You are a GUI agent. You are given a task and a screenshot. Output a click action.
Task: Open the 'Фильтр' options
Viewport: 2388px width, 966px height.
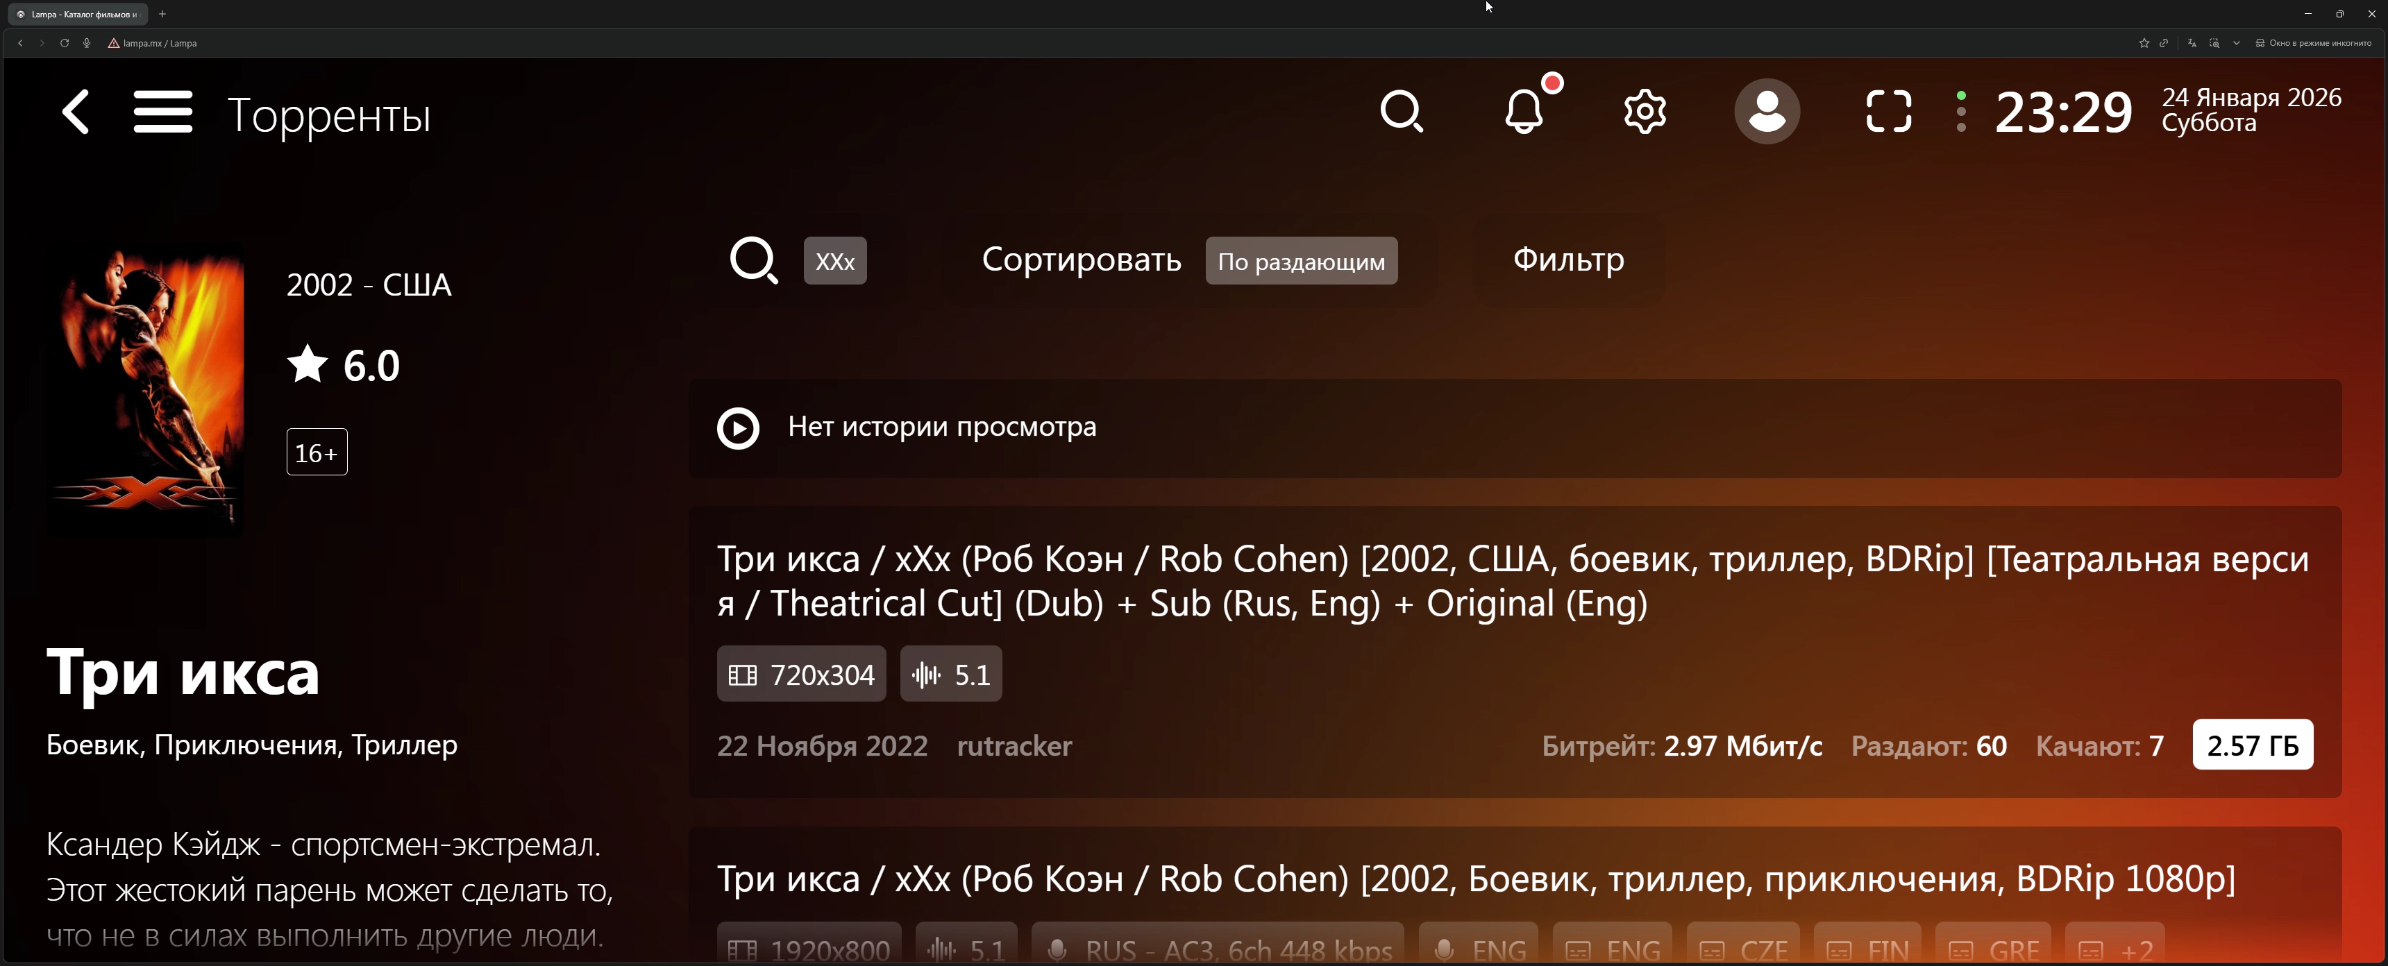point(1567,260)
